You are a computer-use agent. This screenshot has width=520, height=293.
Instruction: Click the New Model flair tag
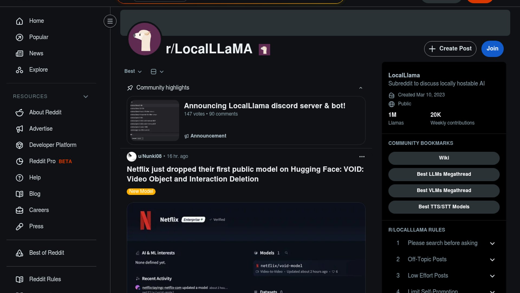click(141, 191)
